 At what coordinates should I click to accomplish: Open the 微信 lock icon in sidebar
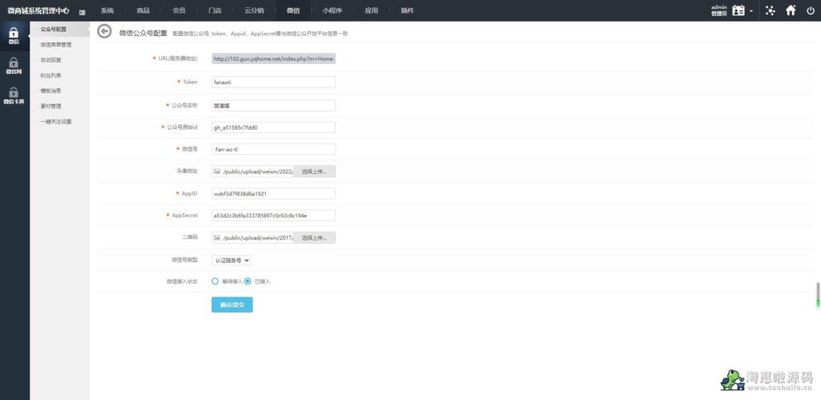click(14, 35)
